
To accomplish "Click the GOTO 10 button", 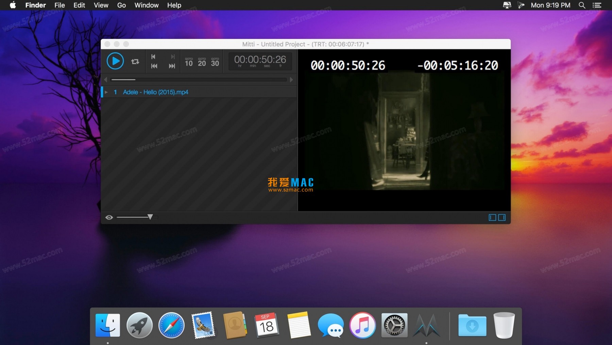I will click(x=189, y=62).
